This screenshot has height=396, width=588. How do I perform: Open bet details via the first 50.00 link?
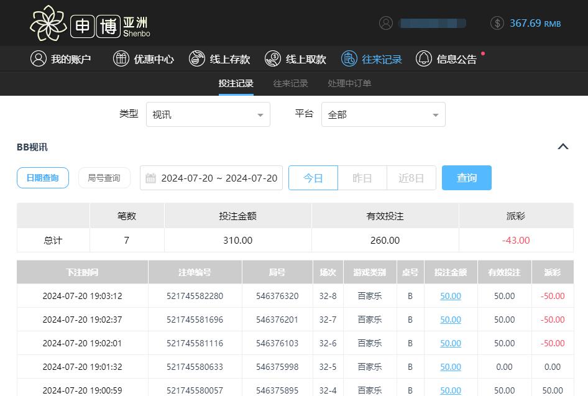(450, 296)
